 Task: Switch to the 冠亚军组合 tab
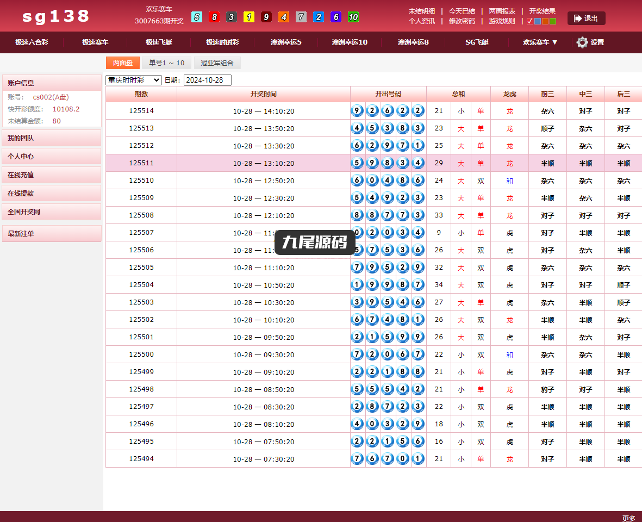pyautogui.click(x=217, y=63)
